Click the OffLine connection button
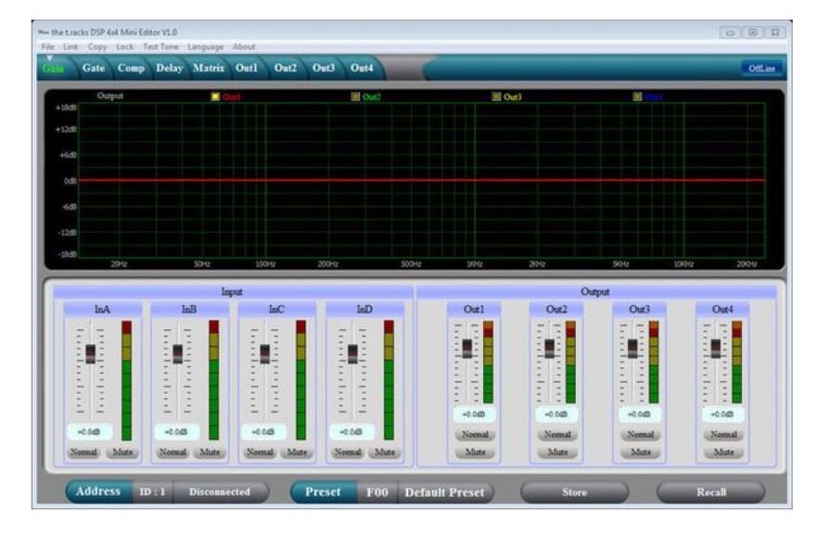 pyautogui.click(x=761, y=69)
